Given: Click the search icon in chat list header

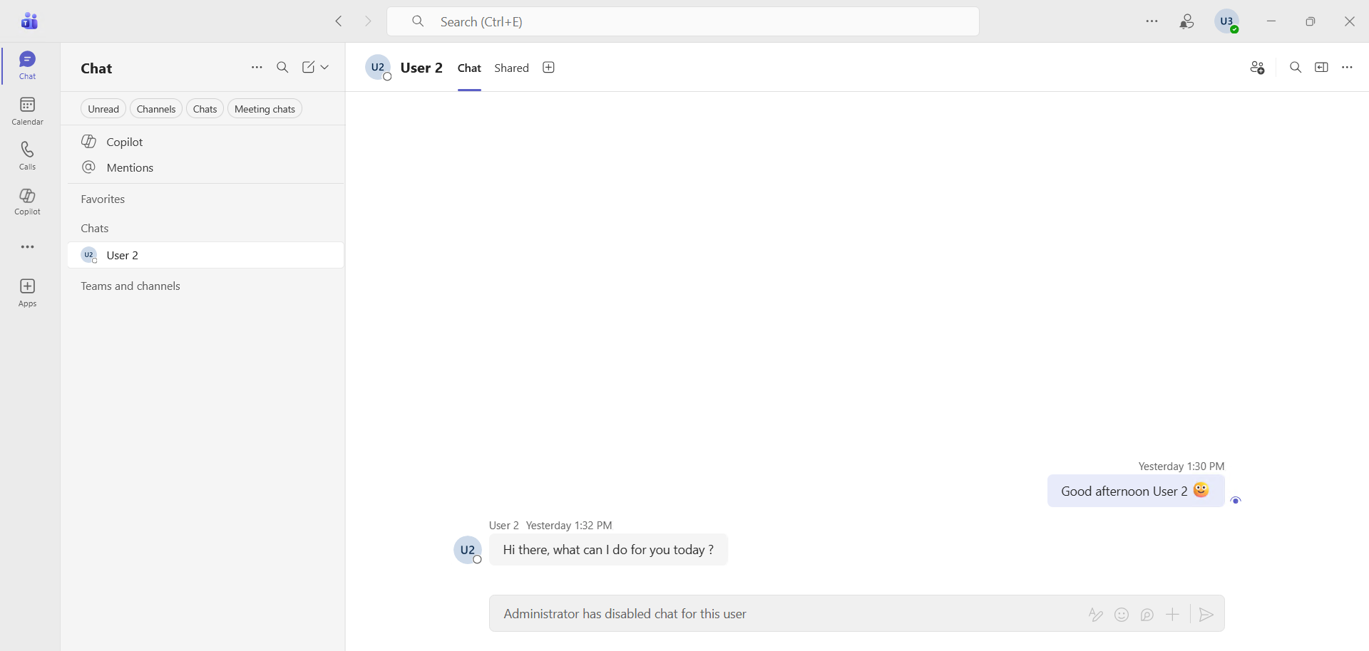Looking at the screenshot, I should click(282, 68).
